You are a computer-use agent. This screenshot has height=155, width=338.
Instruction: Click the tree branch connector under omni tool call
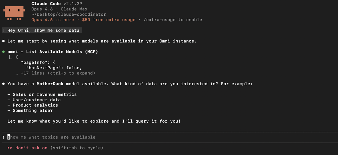pyautogui.click(x=10, y=57)
